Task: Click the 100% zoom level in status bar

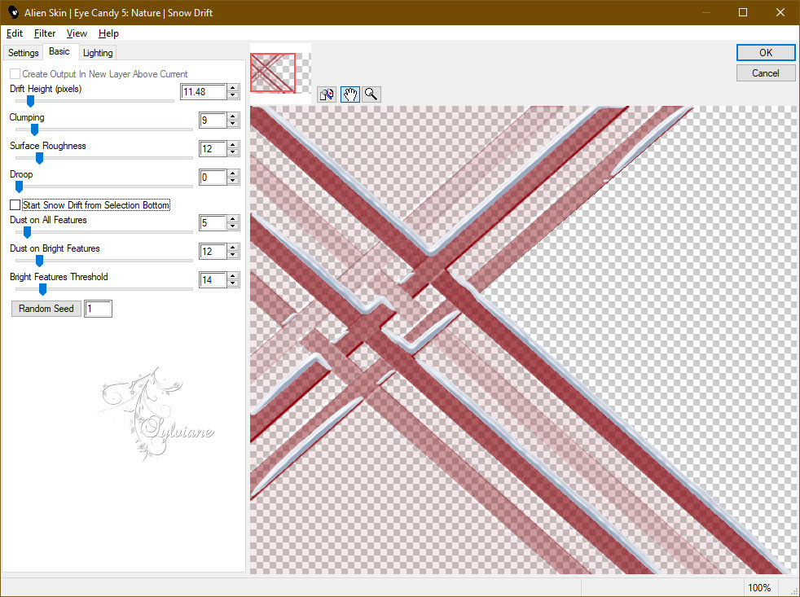Action: pyautogui.click(x=759, y=588)
